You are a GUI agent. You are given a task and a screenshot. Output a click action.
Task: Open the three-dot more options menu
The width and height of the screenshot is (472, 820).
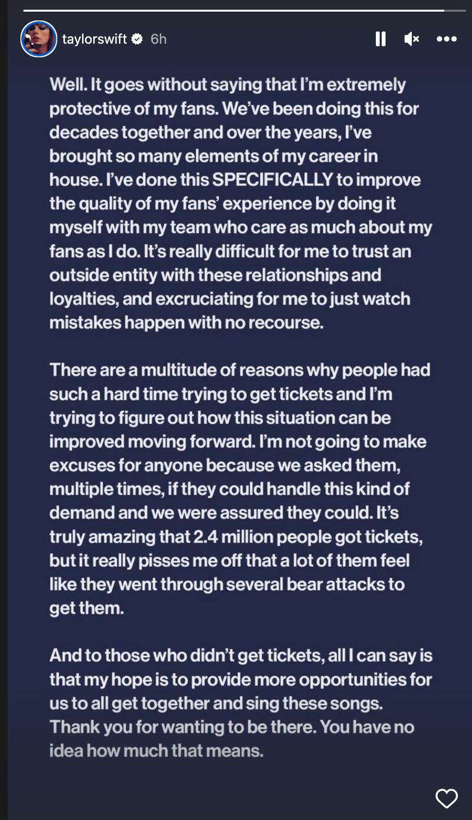(446, 39)
